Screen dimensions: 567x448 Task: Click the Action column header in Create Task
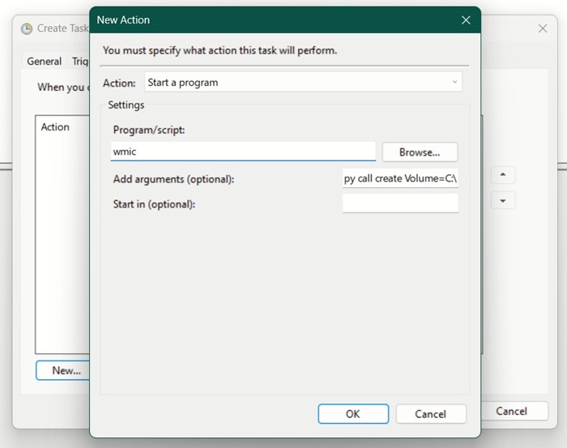tap(55, 127)
